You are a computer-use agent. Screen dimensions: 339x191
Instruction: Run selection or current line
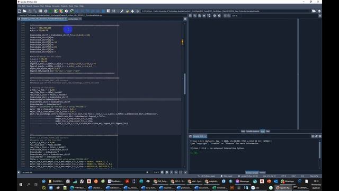pyautogui.click(x=66, y=11)
